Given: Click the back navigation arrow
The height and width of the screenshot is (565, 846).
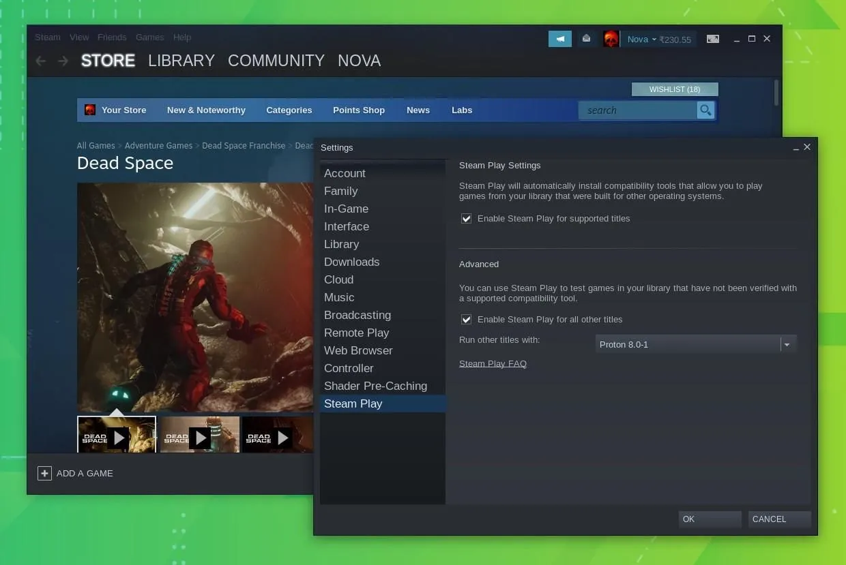Looking at the screenshot, I should (40, 61).
